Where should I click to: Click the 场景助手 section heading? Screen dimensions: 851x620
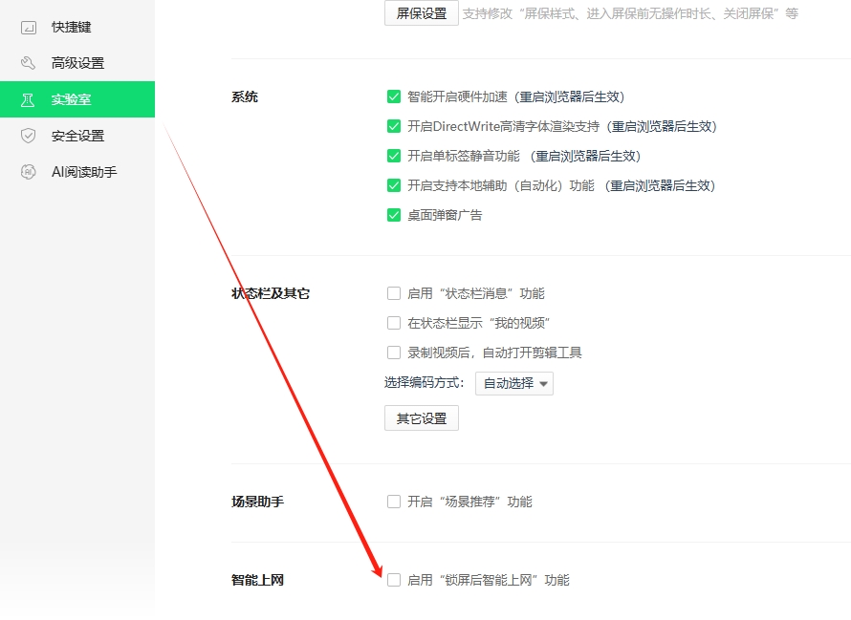tap(257, 502)
